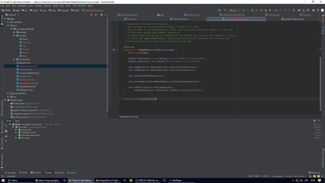Click the Make Project hammer icon

[225, 10]
